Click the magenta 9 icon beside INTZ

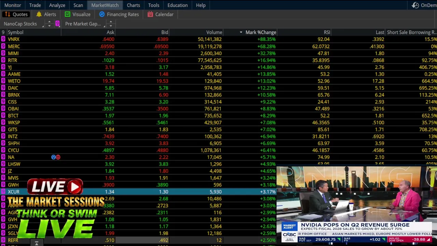3,136
